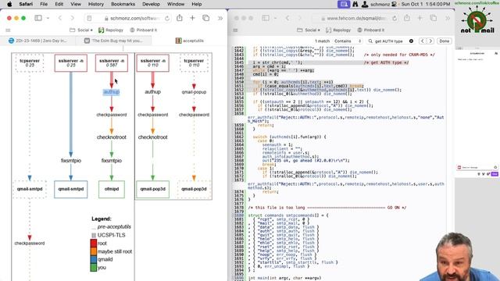
Task: Click the not qmail logo
Action: (477, 20)
